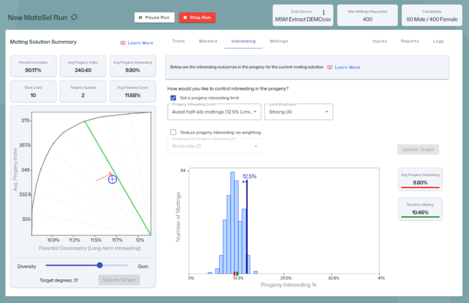469x303 pixels.
Task: Open the Data Source three-dot menu
Action: pos(324,12)
